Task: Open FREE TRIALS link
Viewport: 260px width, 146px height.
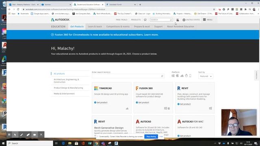Action: tap(121, 20)
